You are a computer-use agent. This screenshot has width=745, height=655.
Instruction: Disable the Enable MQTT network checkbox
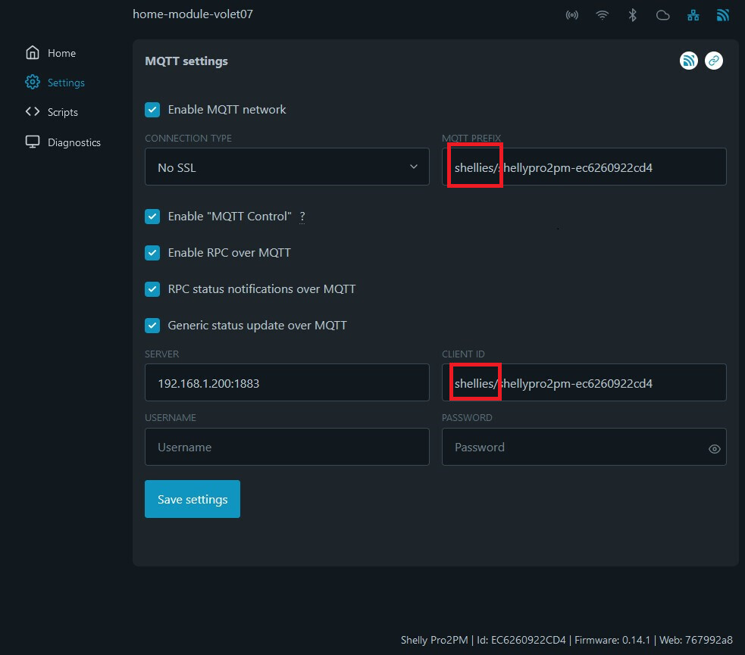(152, 109)
